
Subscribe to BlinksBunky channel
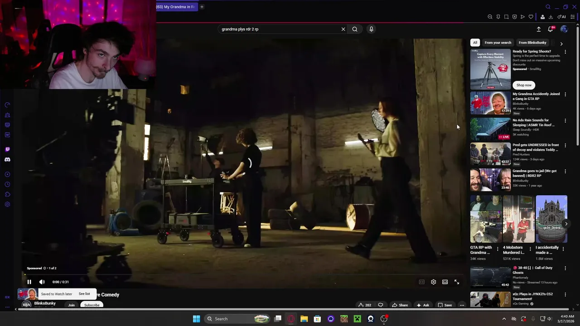pyautogui.click(x=92, y=305)
